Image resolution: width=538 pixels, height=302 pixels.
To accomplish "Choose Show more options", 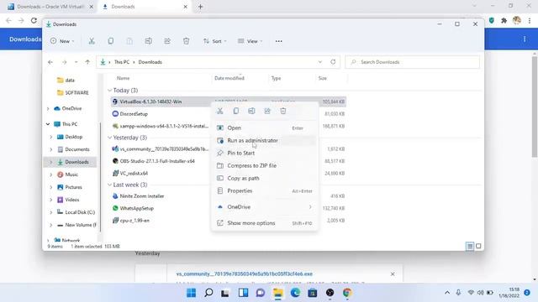I will tap(265, 223).
